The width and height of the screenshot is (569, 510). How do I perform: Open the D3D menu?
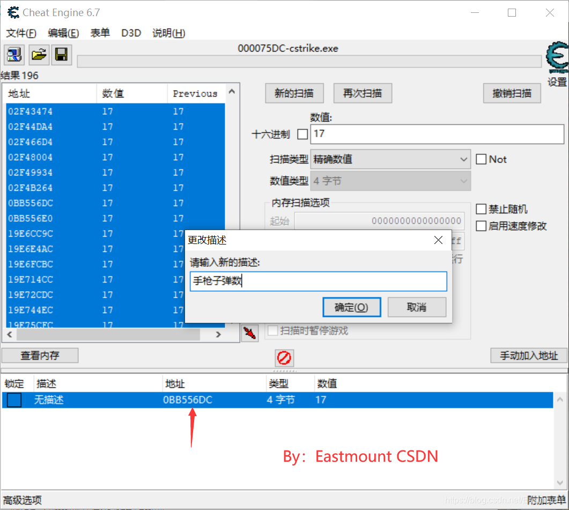(x=131, y=33)
